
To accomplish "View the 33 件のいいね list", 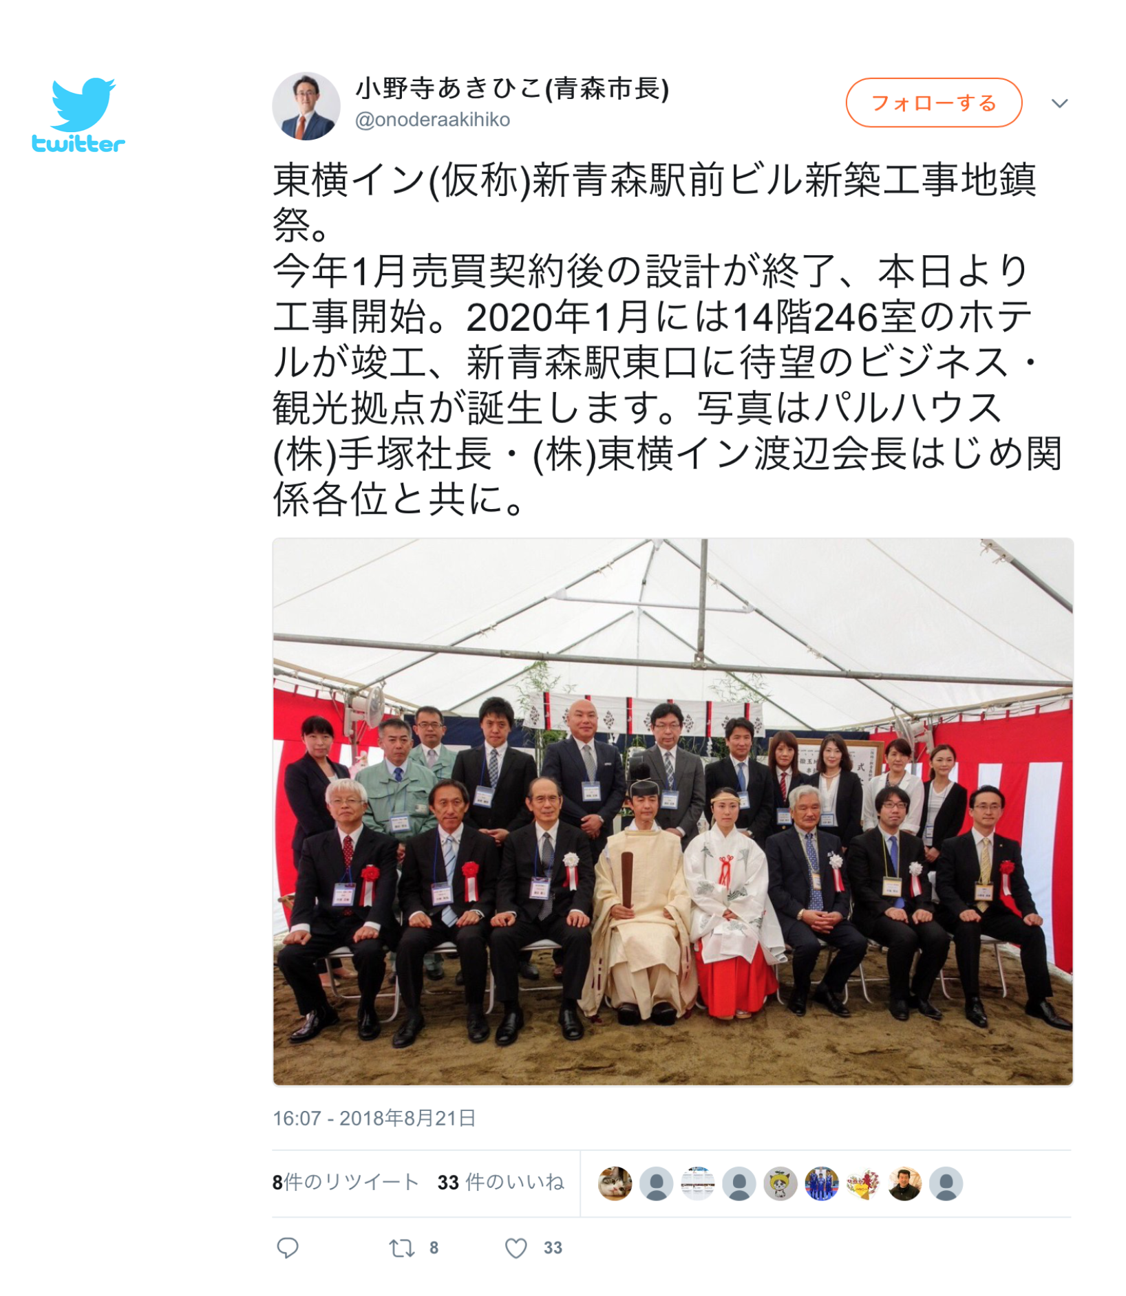I will 501,1182.
